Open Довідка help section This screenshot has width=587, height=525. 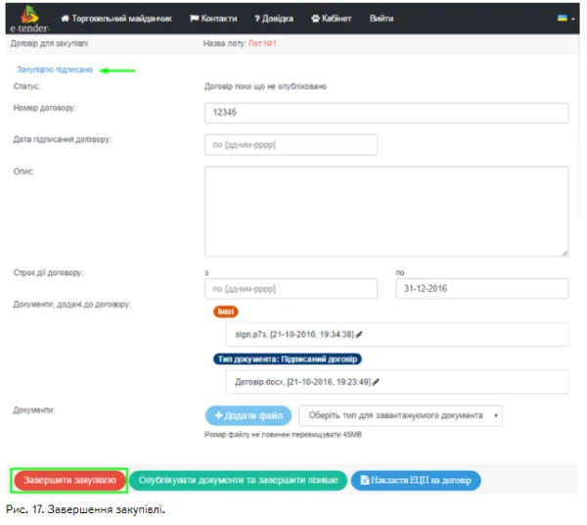tap(274, 19)
